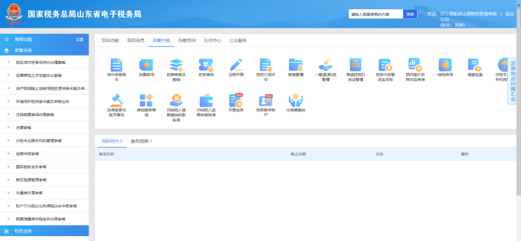
Task: Click the 搜索 button
Action: coord(410,14)
